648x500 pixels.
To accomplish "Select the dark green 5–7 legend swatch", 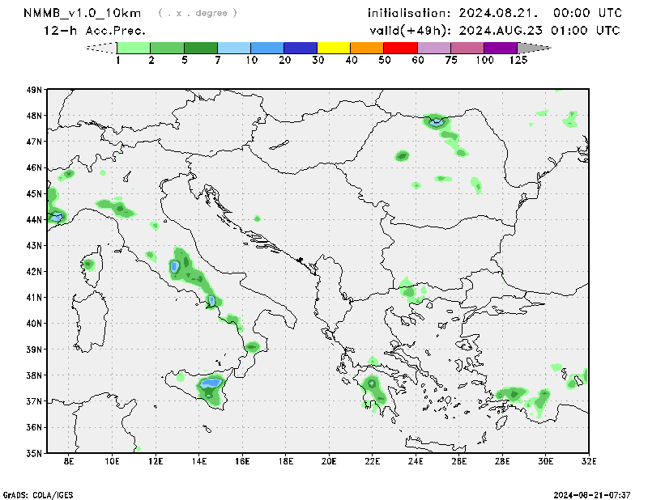I will click(x=201, y=48).
